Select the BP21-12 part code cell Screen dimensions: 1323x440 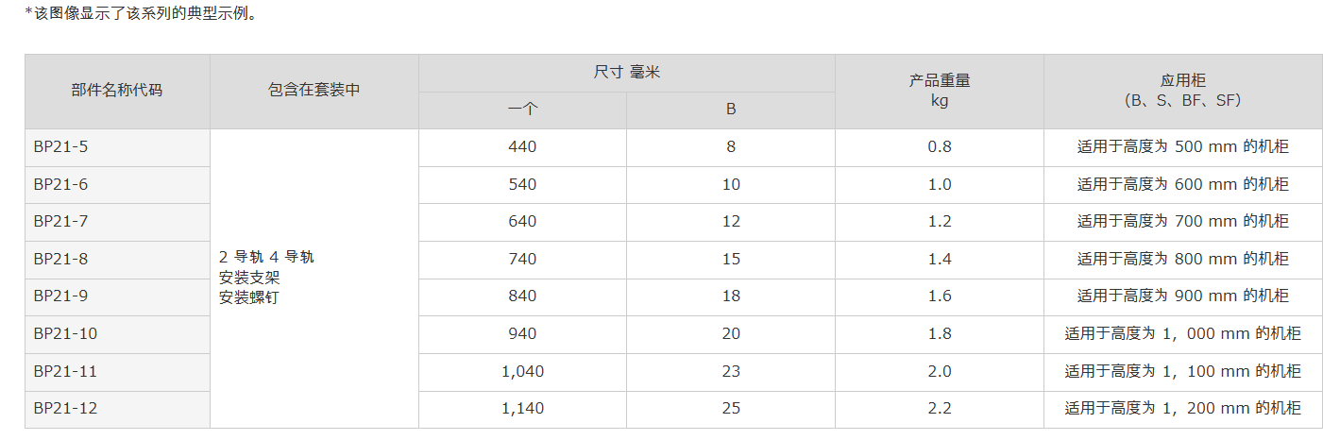(x=117, y=409)
